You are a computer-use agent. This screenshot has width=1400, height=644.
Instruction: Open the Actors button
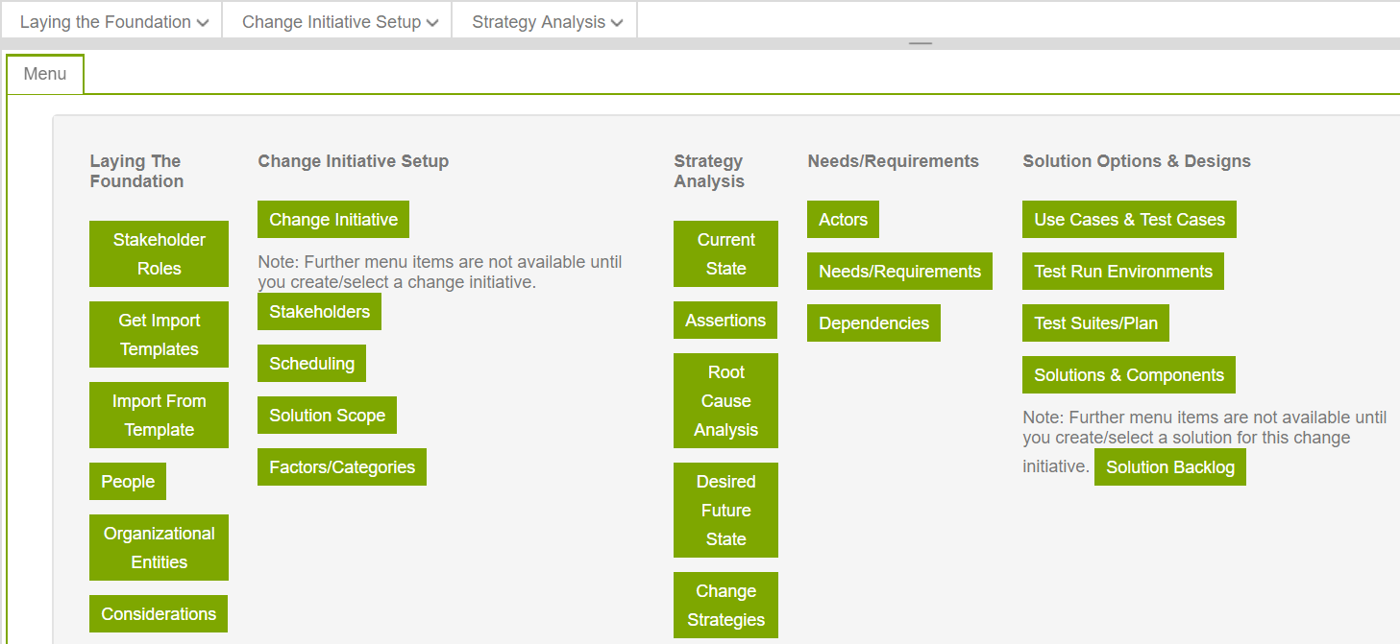843,220
